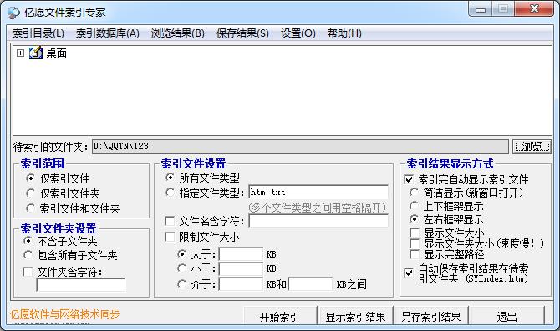Open the 索引目录(L) menu
This screenshot has height=331, width=560.
tap(38, 33)
